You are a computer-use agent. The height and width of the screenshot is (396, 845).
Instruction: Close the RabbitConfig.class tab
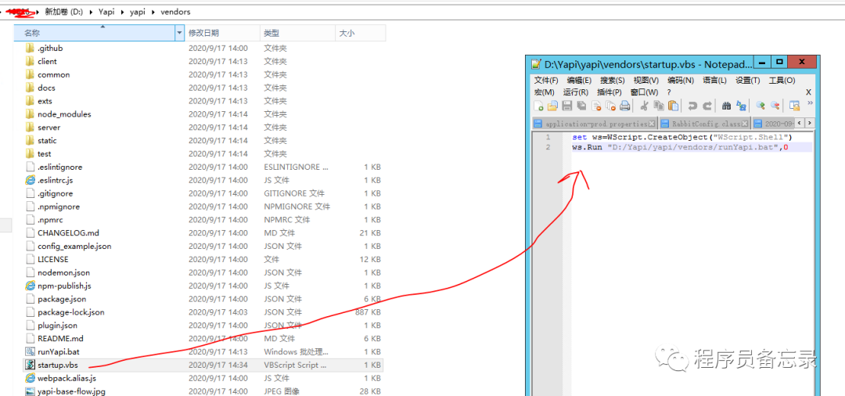[x=746, y=124]
